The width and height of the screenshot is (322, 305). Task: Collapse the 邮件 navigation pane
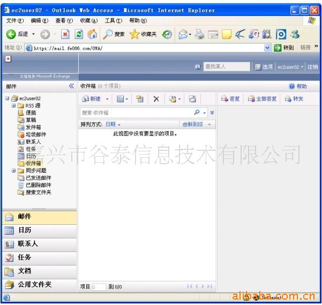click(71, 86)
